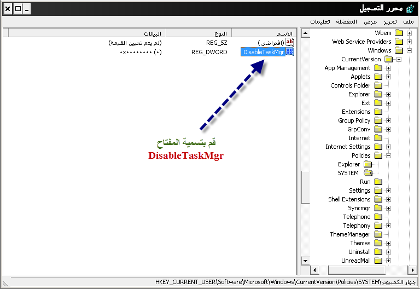Click the vertical scrollbar thumb in tree
The image size is (420, 289).
click(305, 187)
